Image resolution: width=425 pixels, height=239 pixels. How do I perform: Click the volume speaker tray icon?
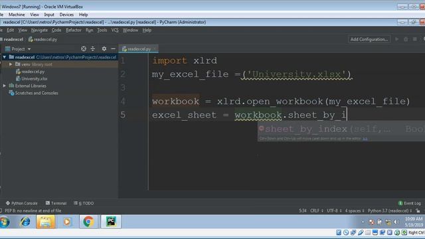click(396, 222)
